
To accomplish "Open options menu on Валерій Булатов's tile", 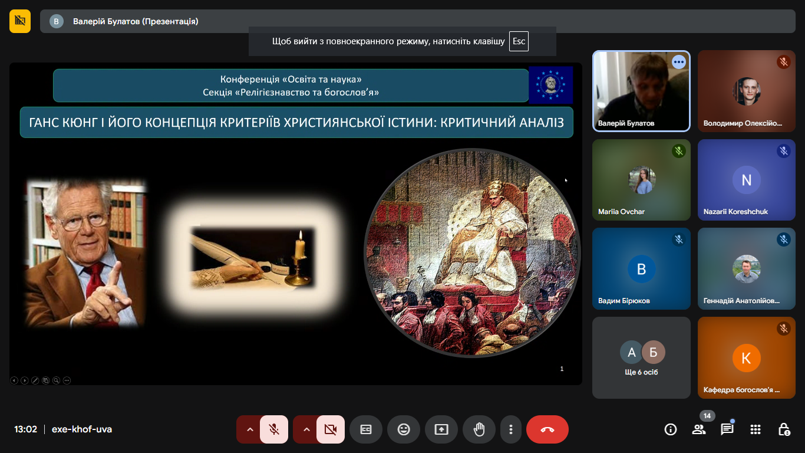I will point(679,62).
